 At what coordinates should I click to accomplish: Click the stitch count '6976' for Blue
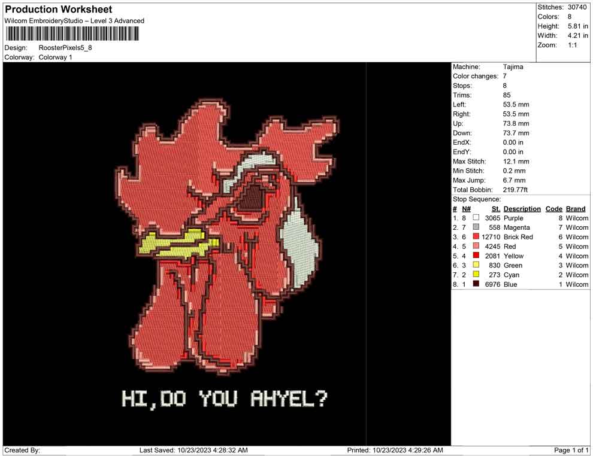pyautogui.click(x=493, y=284)
